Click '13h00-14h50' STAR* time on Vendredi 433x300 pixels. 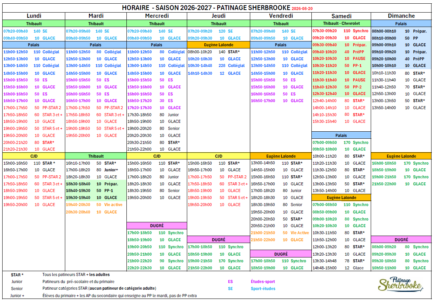pyautogui.click(x=263, y=163)
